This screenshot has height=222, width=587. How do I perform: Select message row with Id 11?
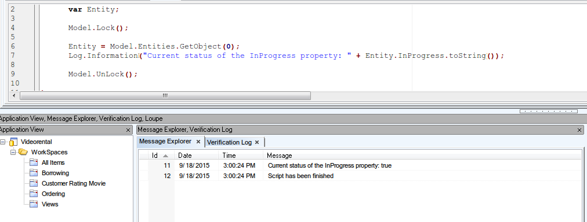coord(360,165)
